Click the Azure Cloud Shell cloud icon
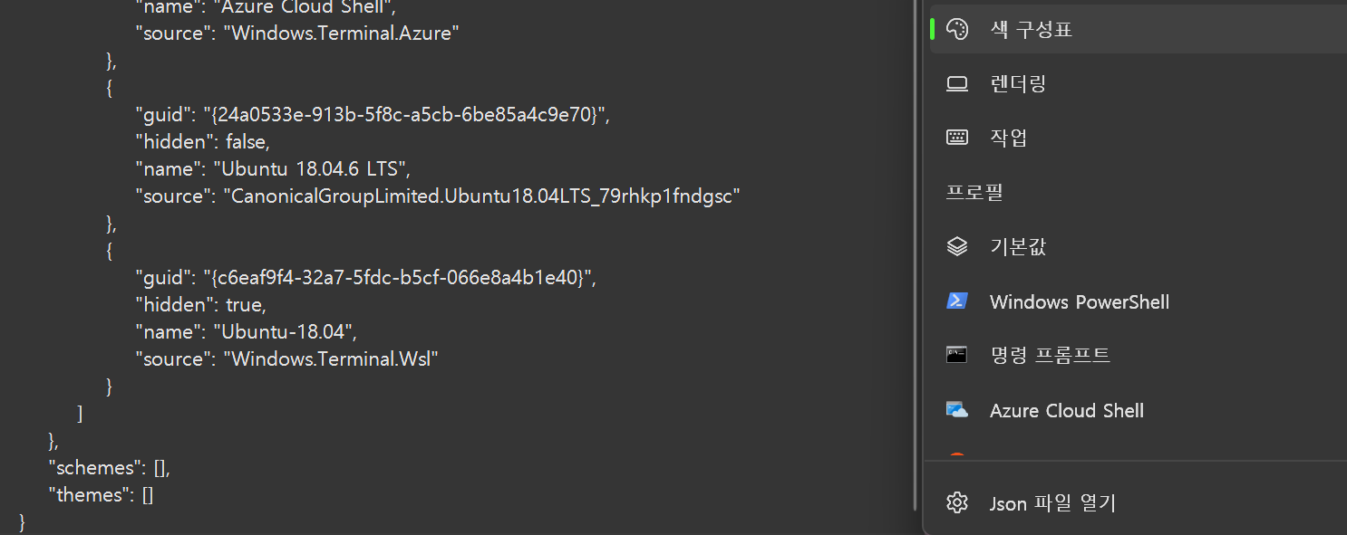The image size is (1347, 535). (957, 410)
